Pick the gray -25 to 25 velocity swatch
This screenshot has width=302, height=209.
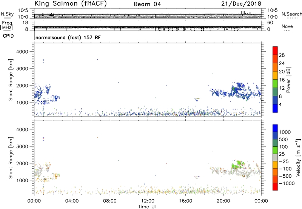tap(275, 157)
